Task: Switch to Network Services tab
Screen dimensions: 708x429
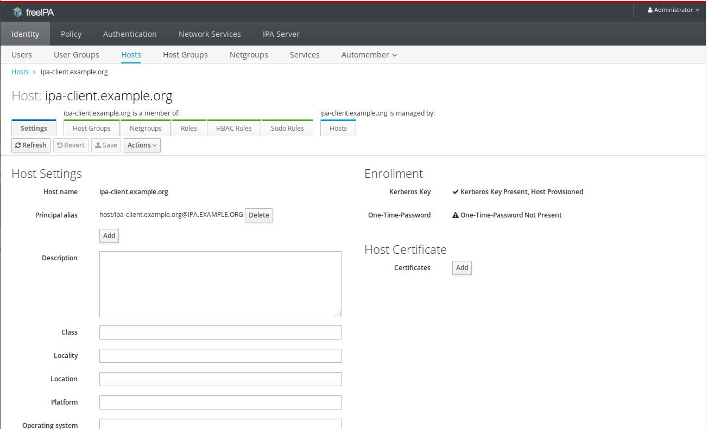Action: point(210,34)
